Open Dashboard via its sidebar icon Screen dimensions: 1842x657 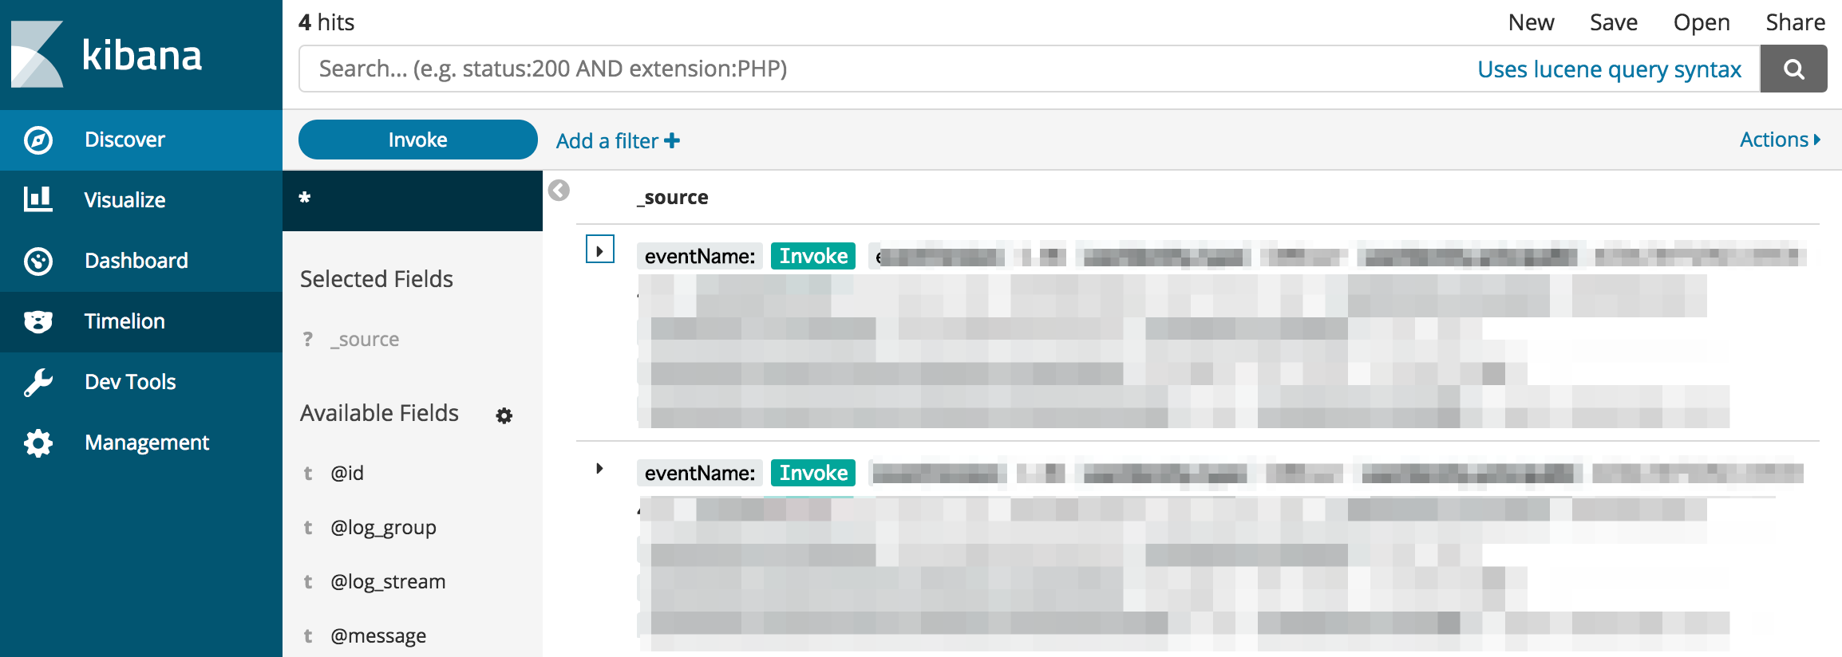37,260
